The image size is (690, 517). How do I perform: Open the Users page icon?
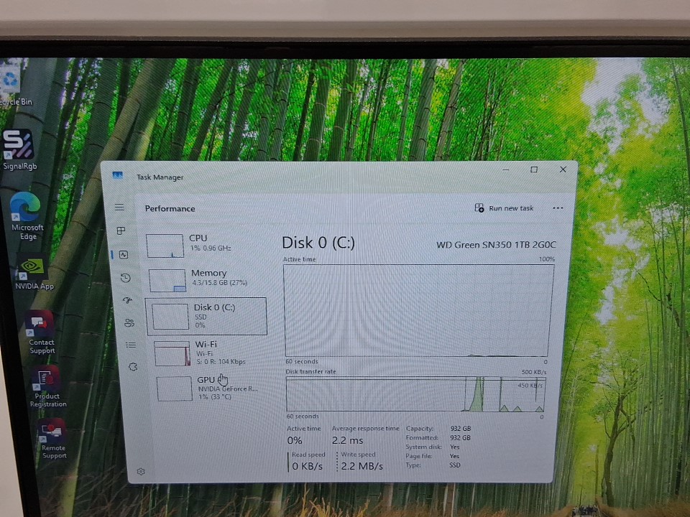[129, 322]
